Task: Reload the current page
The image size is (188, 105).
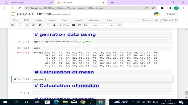Action: [19, 8]
